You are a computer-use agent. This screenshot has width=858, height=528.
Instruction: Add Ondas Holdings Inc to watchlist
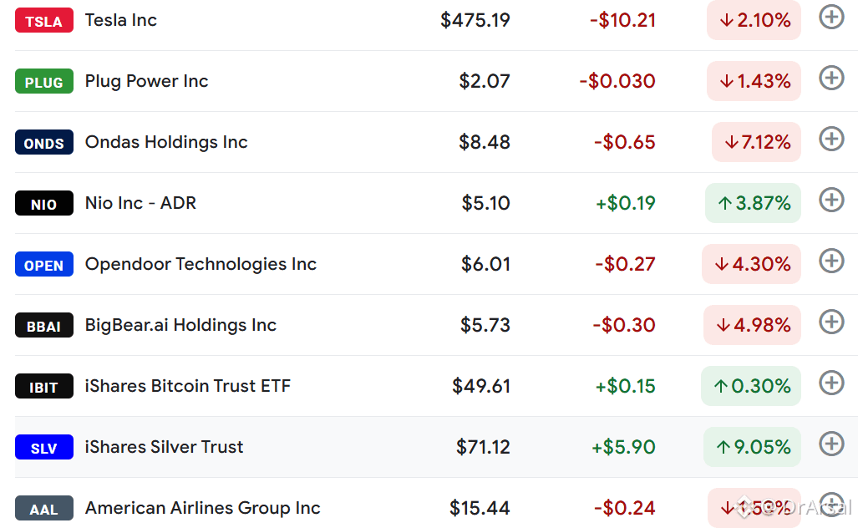831,139
